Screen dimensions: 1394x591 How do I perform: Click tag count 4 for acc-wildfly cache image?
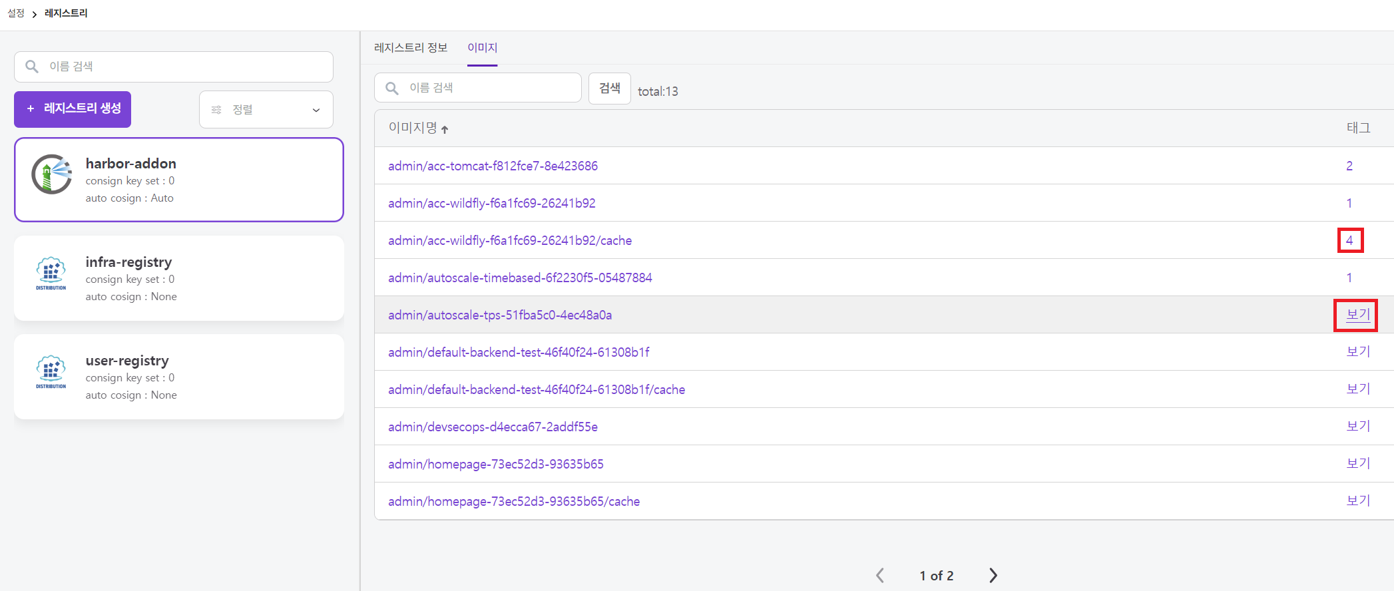(x=1349, y=240)
